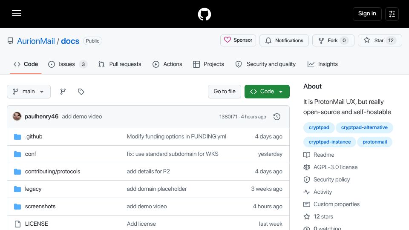
Task: Click the 'yesterday' timestamp for conf
Action: pyautogui.click(x=270, y=154)
